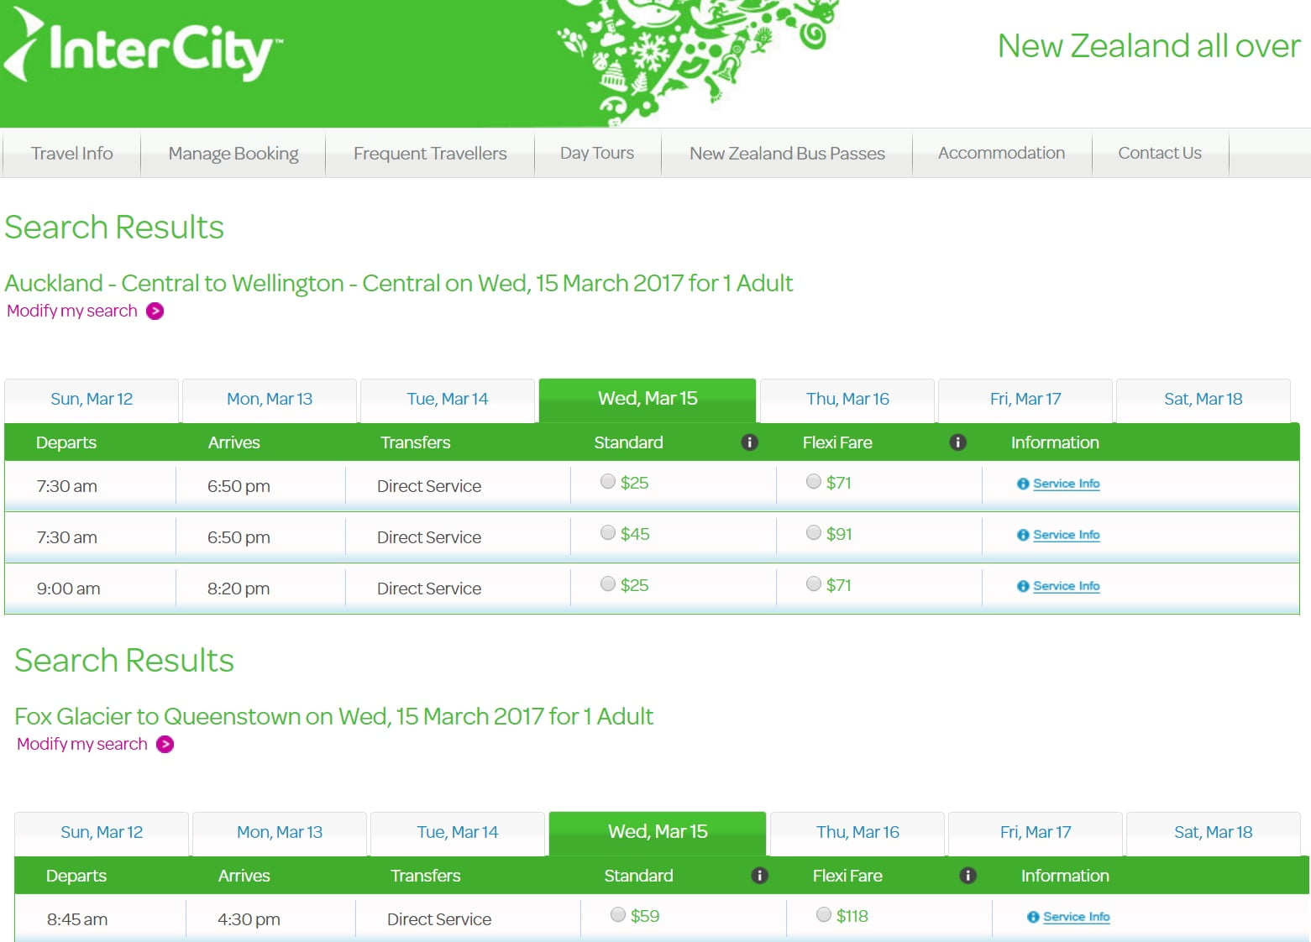Click info icon beside Service Info for 8:45 am service
This screenshot has height=942, width=1311.
click(1033, 917)
